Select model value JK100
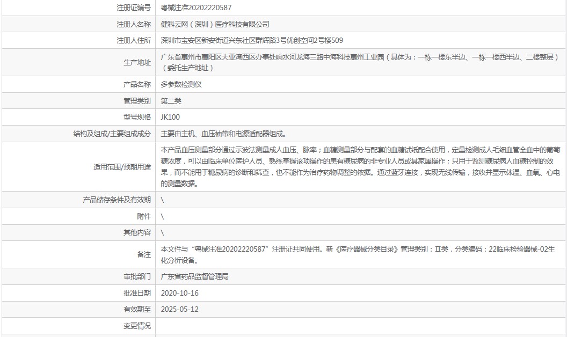 coord(170,117)
